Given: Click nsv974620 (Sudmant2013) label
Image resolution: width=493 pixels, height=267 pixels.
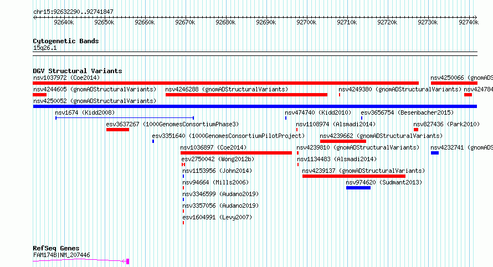Looking at the screenshot, I should tap(384, 182).
